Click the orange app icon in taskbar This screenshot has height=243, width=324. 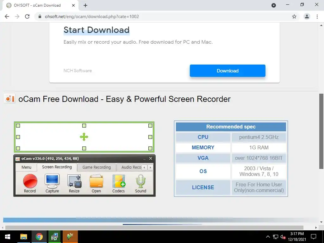(x=70, y=237)
